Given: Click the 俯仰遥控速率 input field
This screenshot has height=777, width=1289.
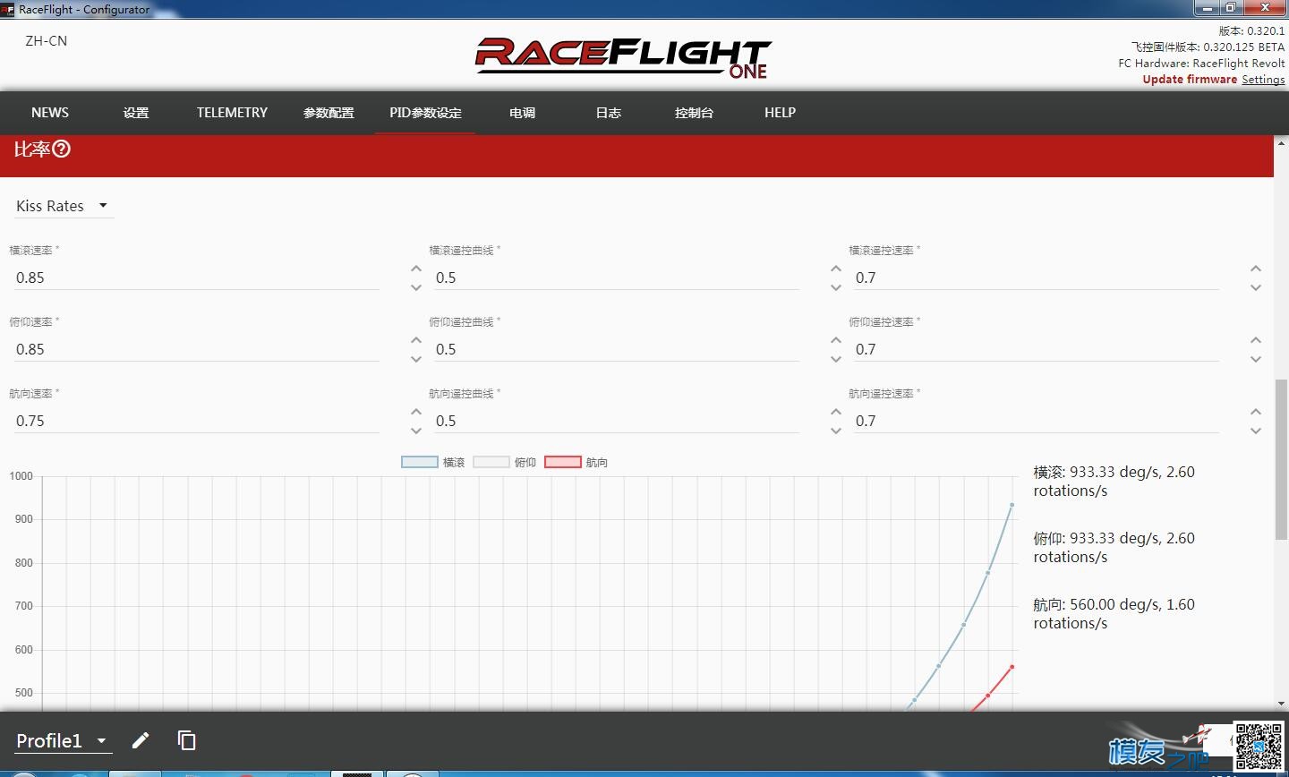Looking at the screenshot, I should tap(1035, 349).
